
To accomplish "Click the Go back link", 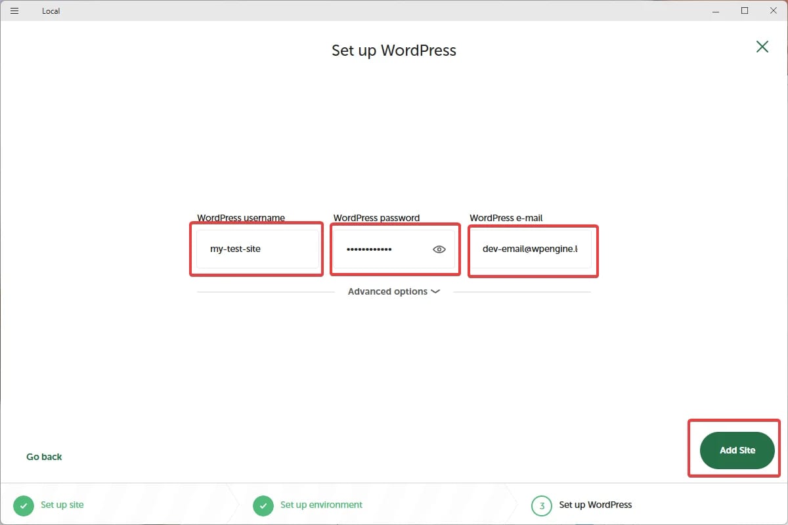I will point(43,456).
